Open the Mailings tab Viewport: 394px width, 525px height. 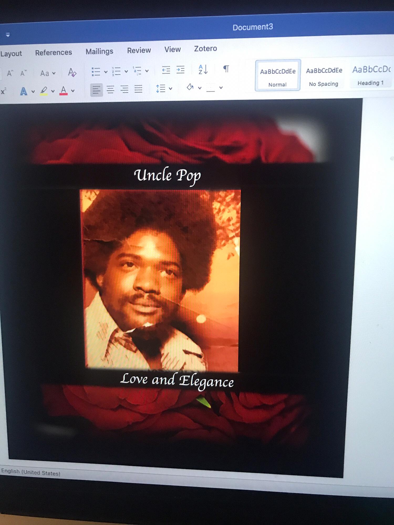99,51
